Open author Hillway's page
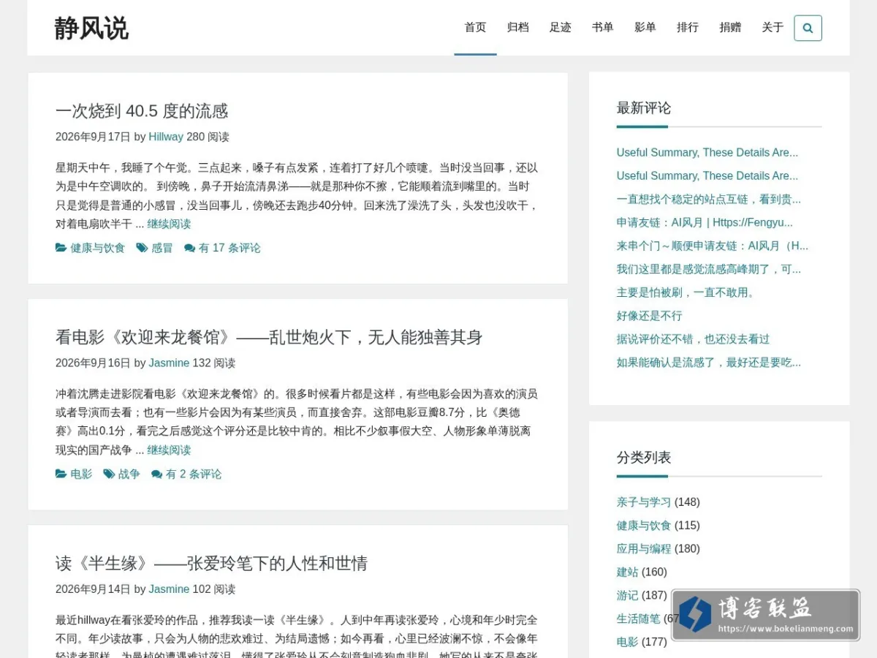Viewport: 877px width, 658px height. coord(166,137)
